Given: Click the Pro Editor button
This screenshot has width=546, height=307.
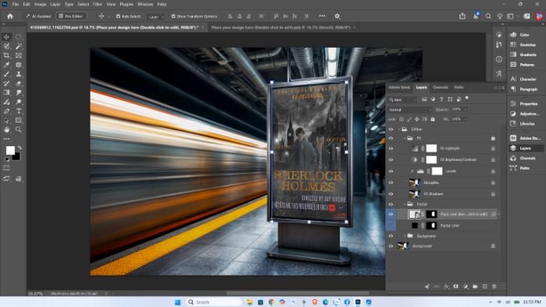Looking at the screenshot, I should pos(71,16).
